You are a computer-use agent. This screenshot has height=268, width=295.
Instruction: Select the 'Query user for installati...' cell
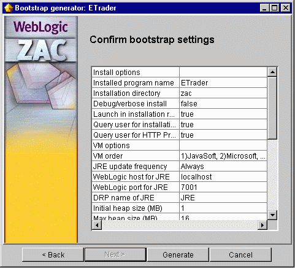pos(136,124)
